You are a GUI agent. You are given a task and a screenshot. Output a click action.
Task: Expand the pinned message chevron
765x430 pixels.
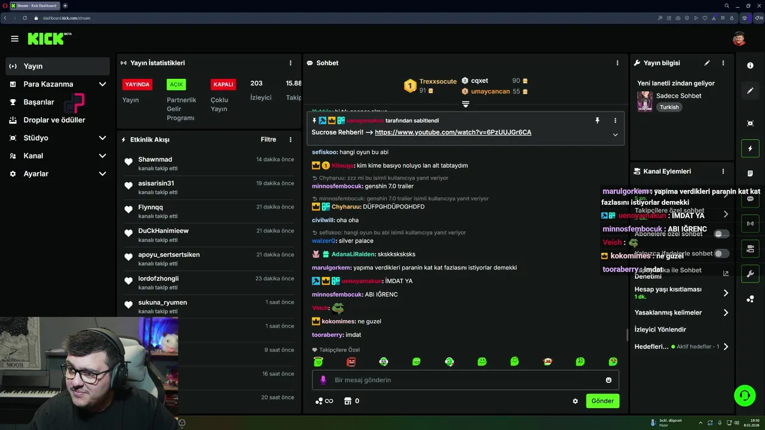615,135
